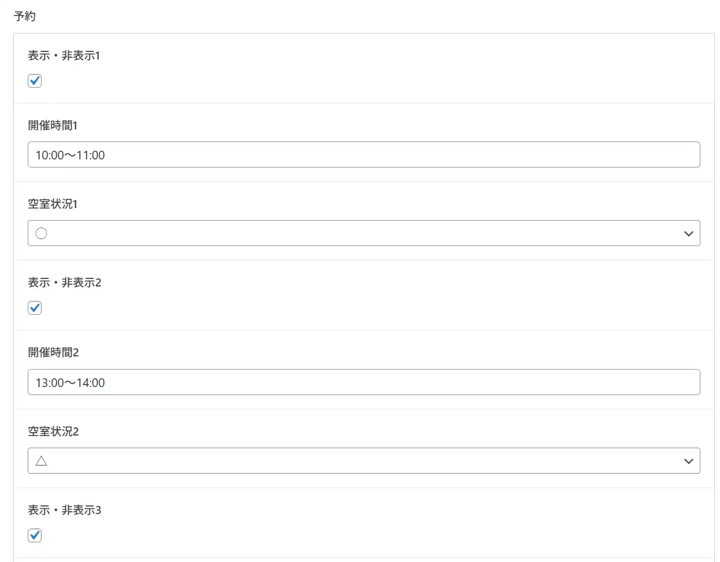This screenshot has width=720, height=562.
Task: Open the 空室状況2 dropdown
Action: pyautogui.click(x=364, y=461)
